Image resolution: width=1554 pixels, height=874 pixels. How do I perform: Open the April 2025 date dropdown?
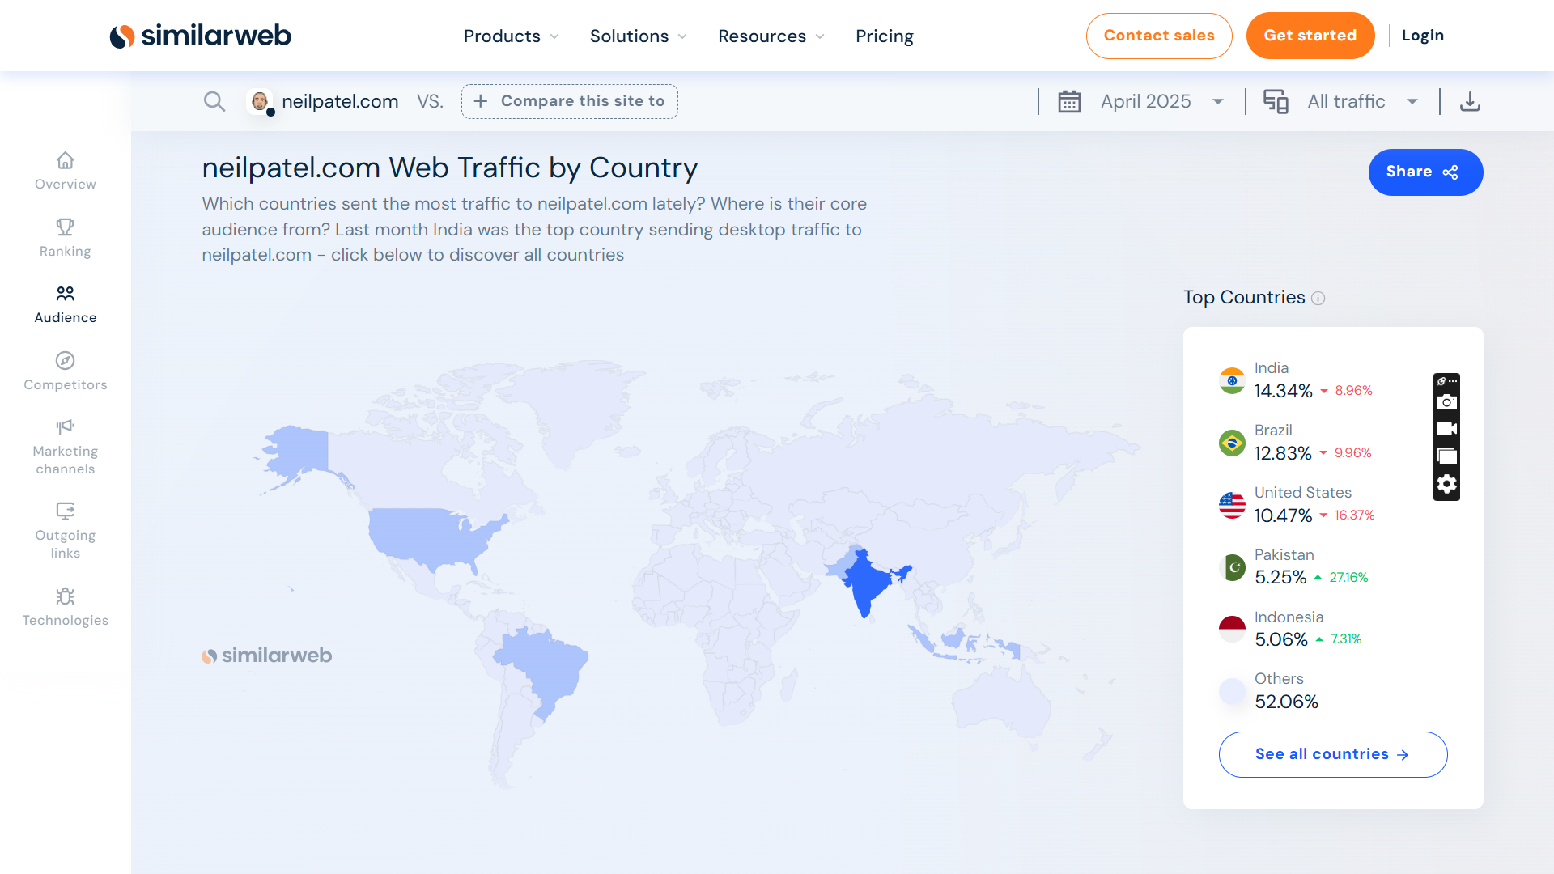click(1161, 101)
